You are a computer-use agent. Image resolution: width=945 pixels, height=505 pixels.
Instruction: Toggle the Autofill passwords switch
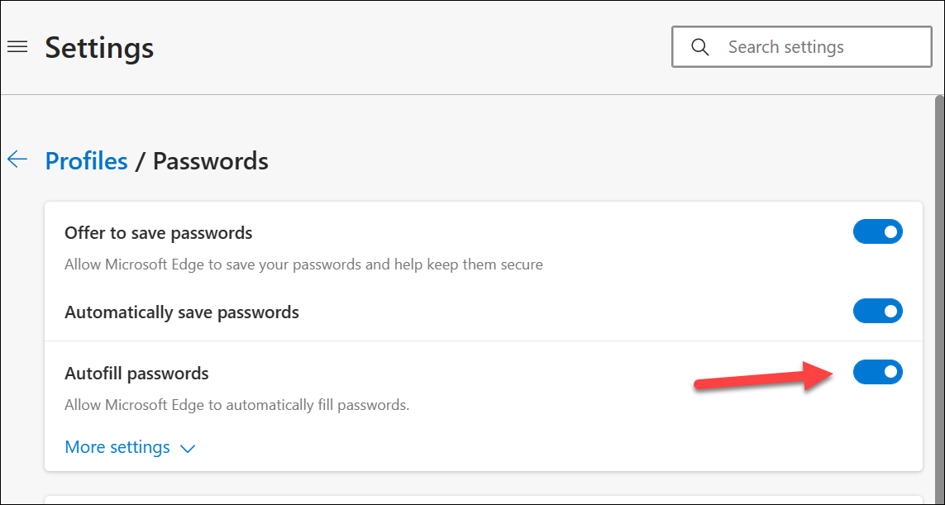click(877, 373)
